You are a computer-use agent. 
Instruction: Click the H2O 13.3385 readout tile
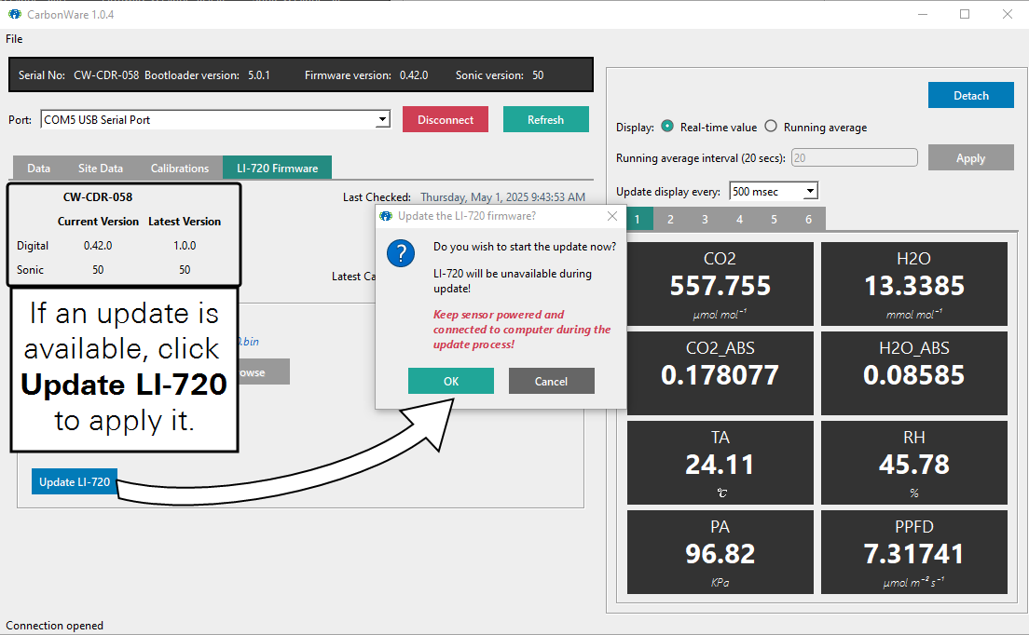tap(914, 284)
